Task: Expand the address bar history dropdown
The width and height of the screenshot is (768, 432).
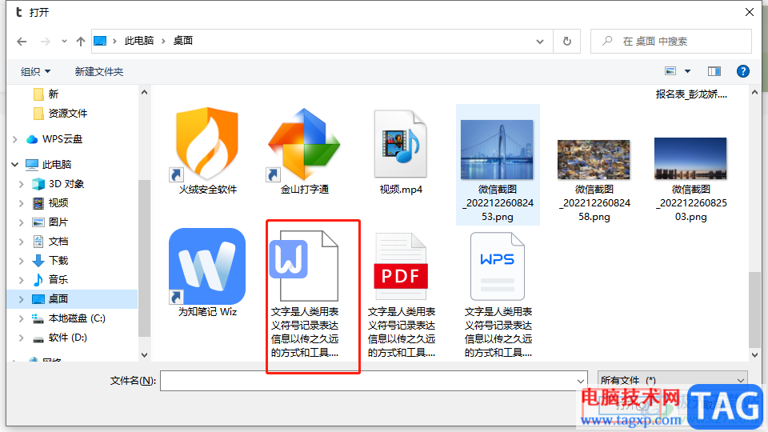Action: 540,42
